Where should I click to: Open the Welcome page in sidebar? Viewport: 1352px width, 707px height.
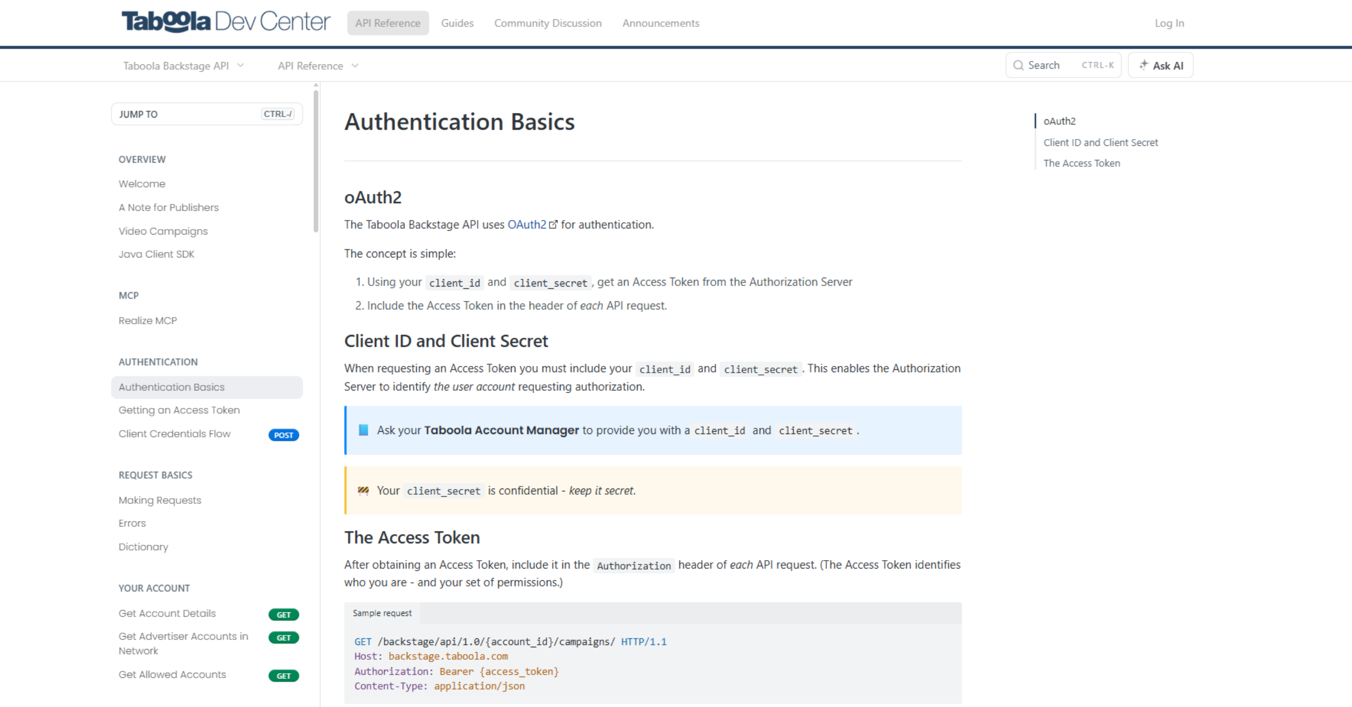[x=142, y=184]
